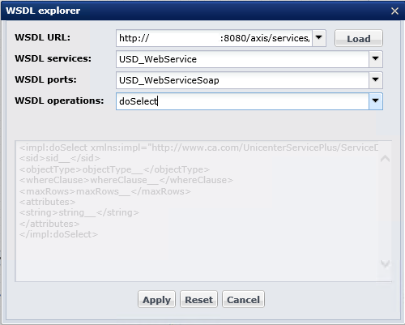Focus the WSDL URL input field

pos(215,38)
